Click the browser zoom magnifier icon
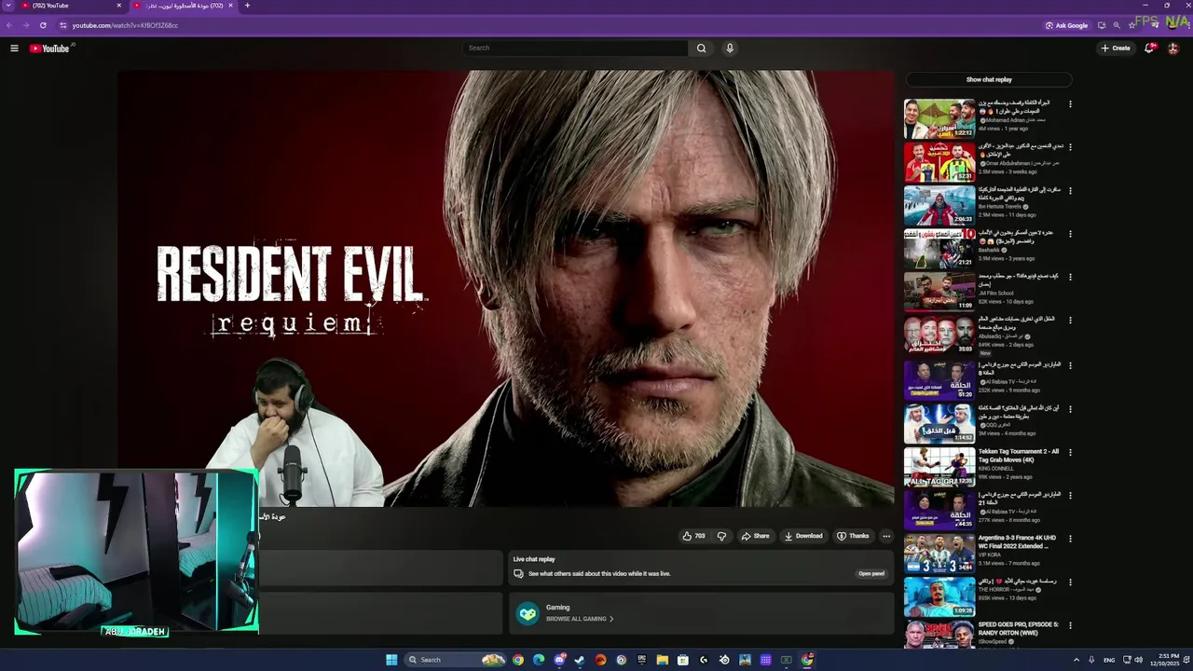Viewport: 1193px width, 671px height. click(1117, 25)
